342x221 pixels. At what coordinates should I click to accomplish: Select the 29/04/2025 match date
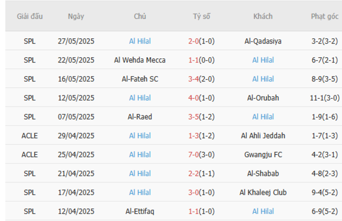coord(76,135)
